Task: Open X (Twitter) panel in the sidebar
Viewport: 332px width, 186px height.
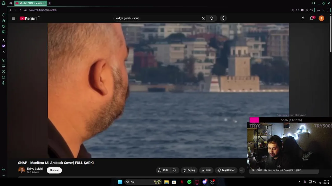Action: (3, 52)
